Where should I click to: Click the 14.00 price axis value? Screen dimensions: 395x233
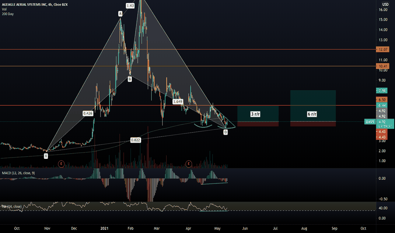click(x=383, y=30)
